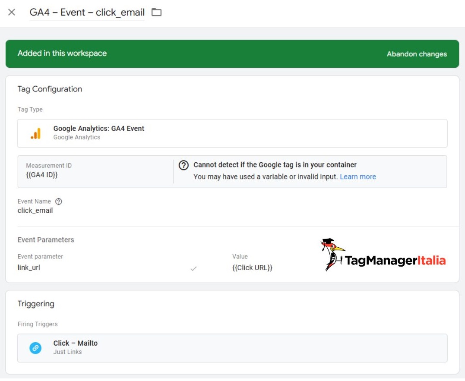Open the Learn more link
The width and height of the screenshot is (465, 381).
357,177
